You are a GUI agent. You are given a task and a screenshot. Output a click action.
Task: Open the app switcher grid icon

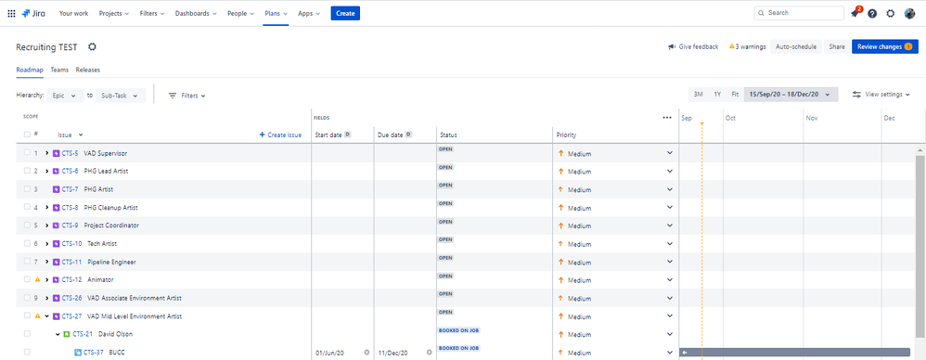tap(12, 13)
